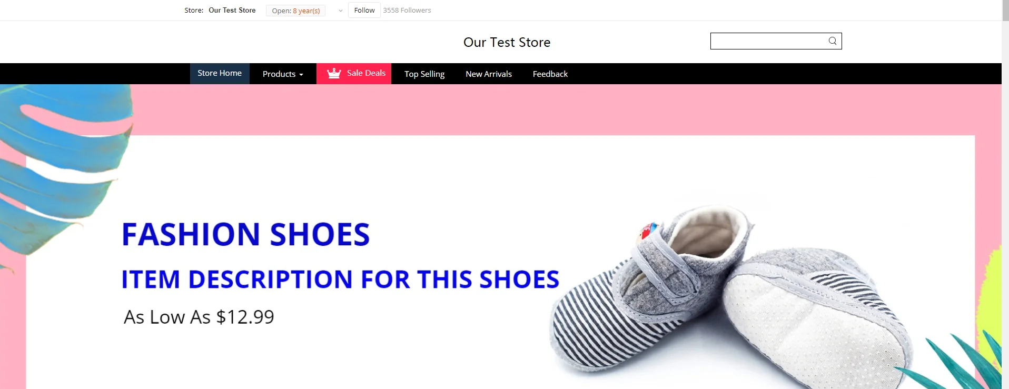View the store Feedback page
Viewport: 1009px width, 389px height.
[x=550, y=74]
